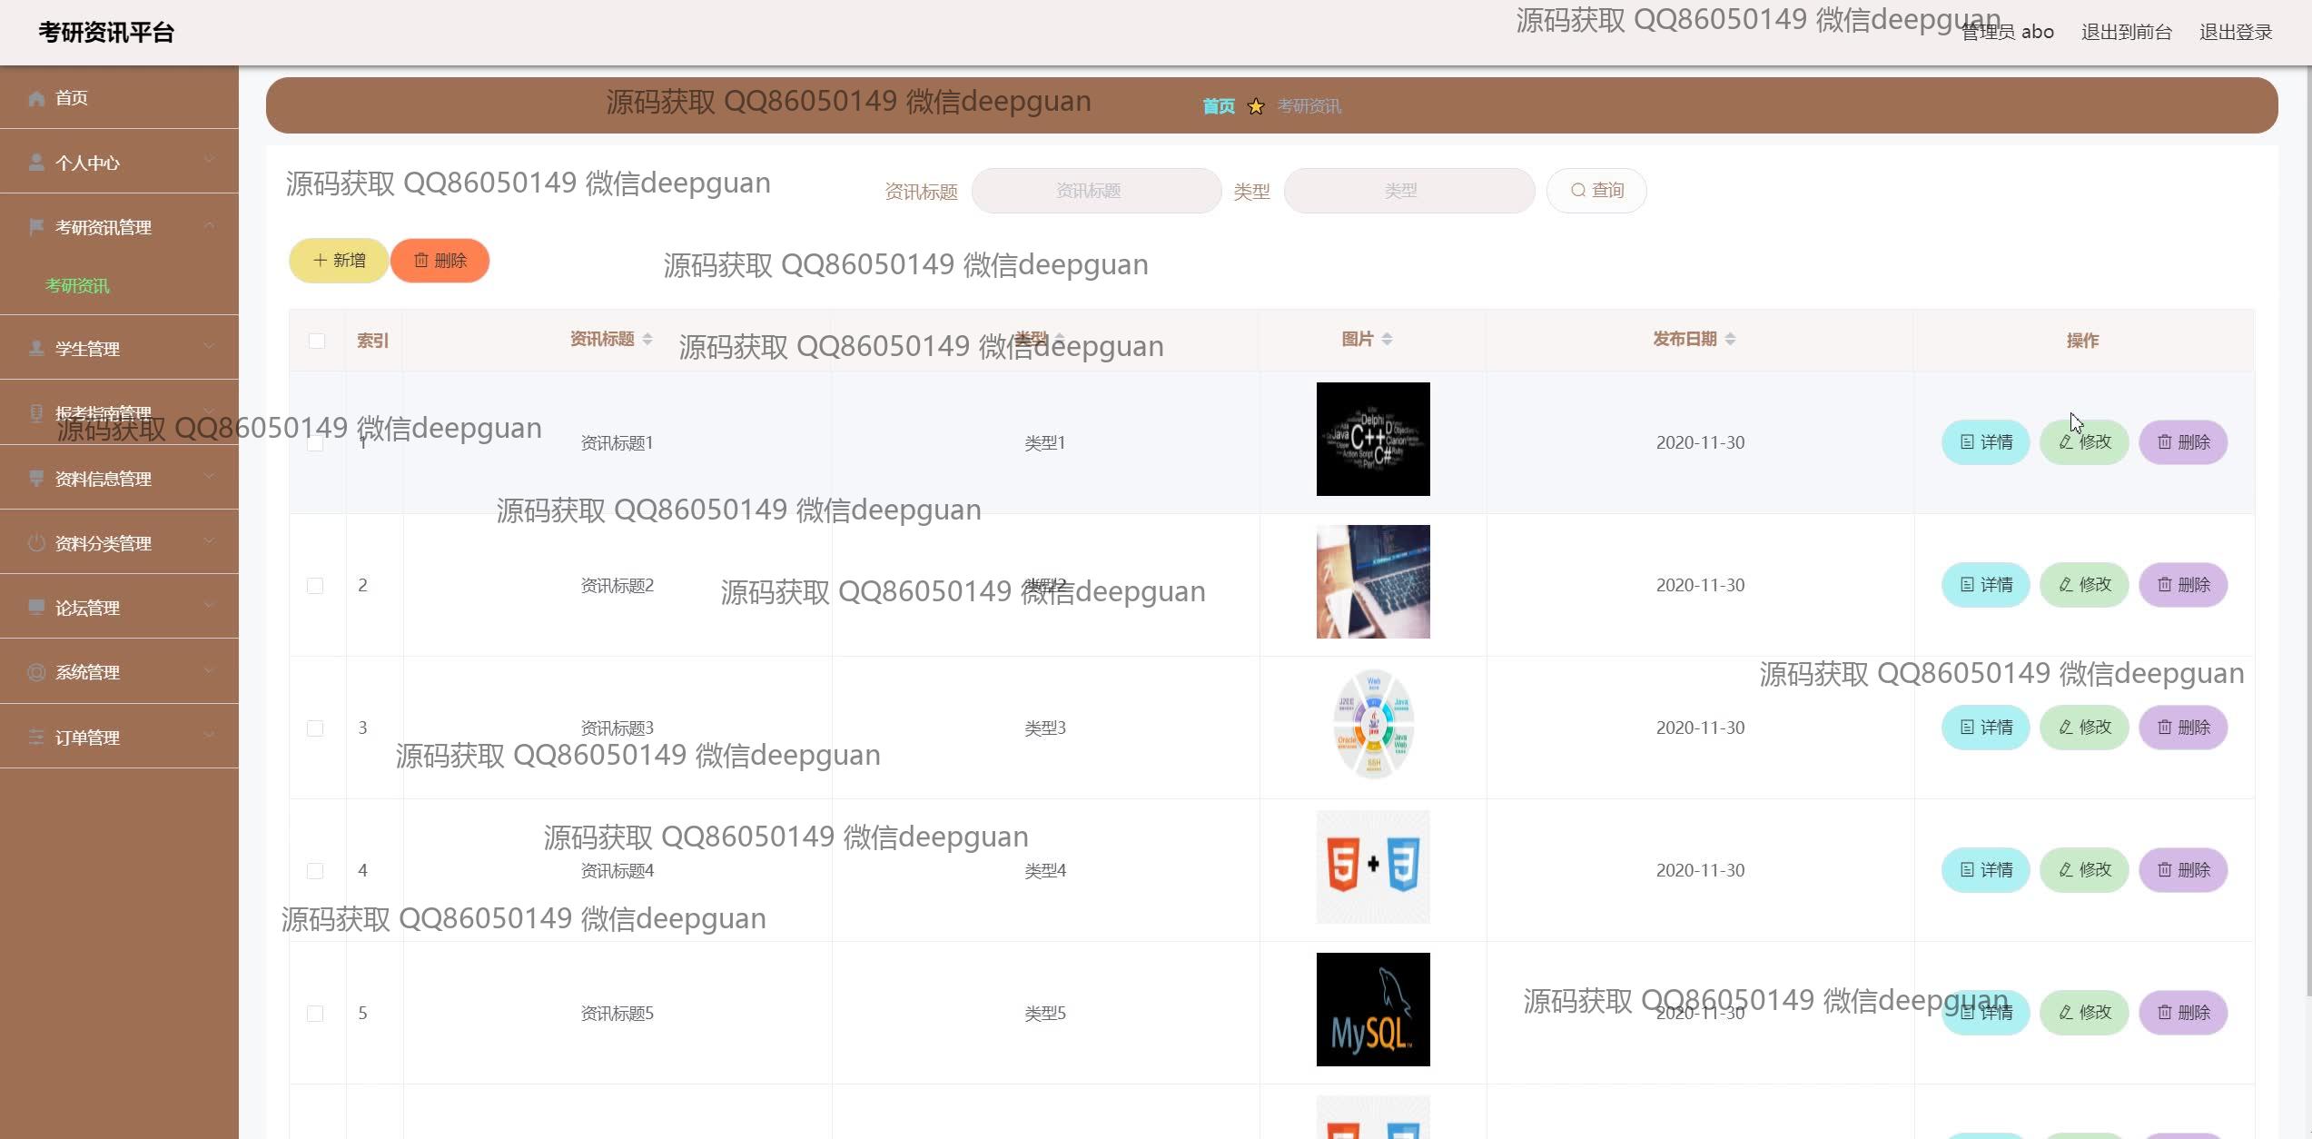The height and width of the screenshot is (1139, 2312).
Task: Click 删除 for 资讯标题2
Action: tap(2183, 585)
